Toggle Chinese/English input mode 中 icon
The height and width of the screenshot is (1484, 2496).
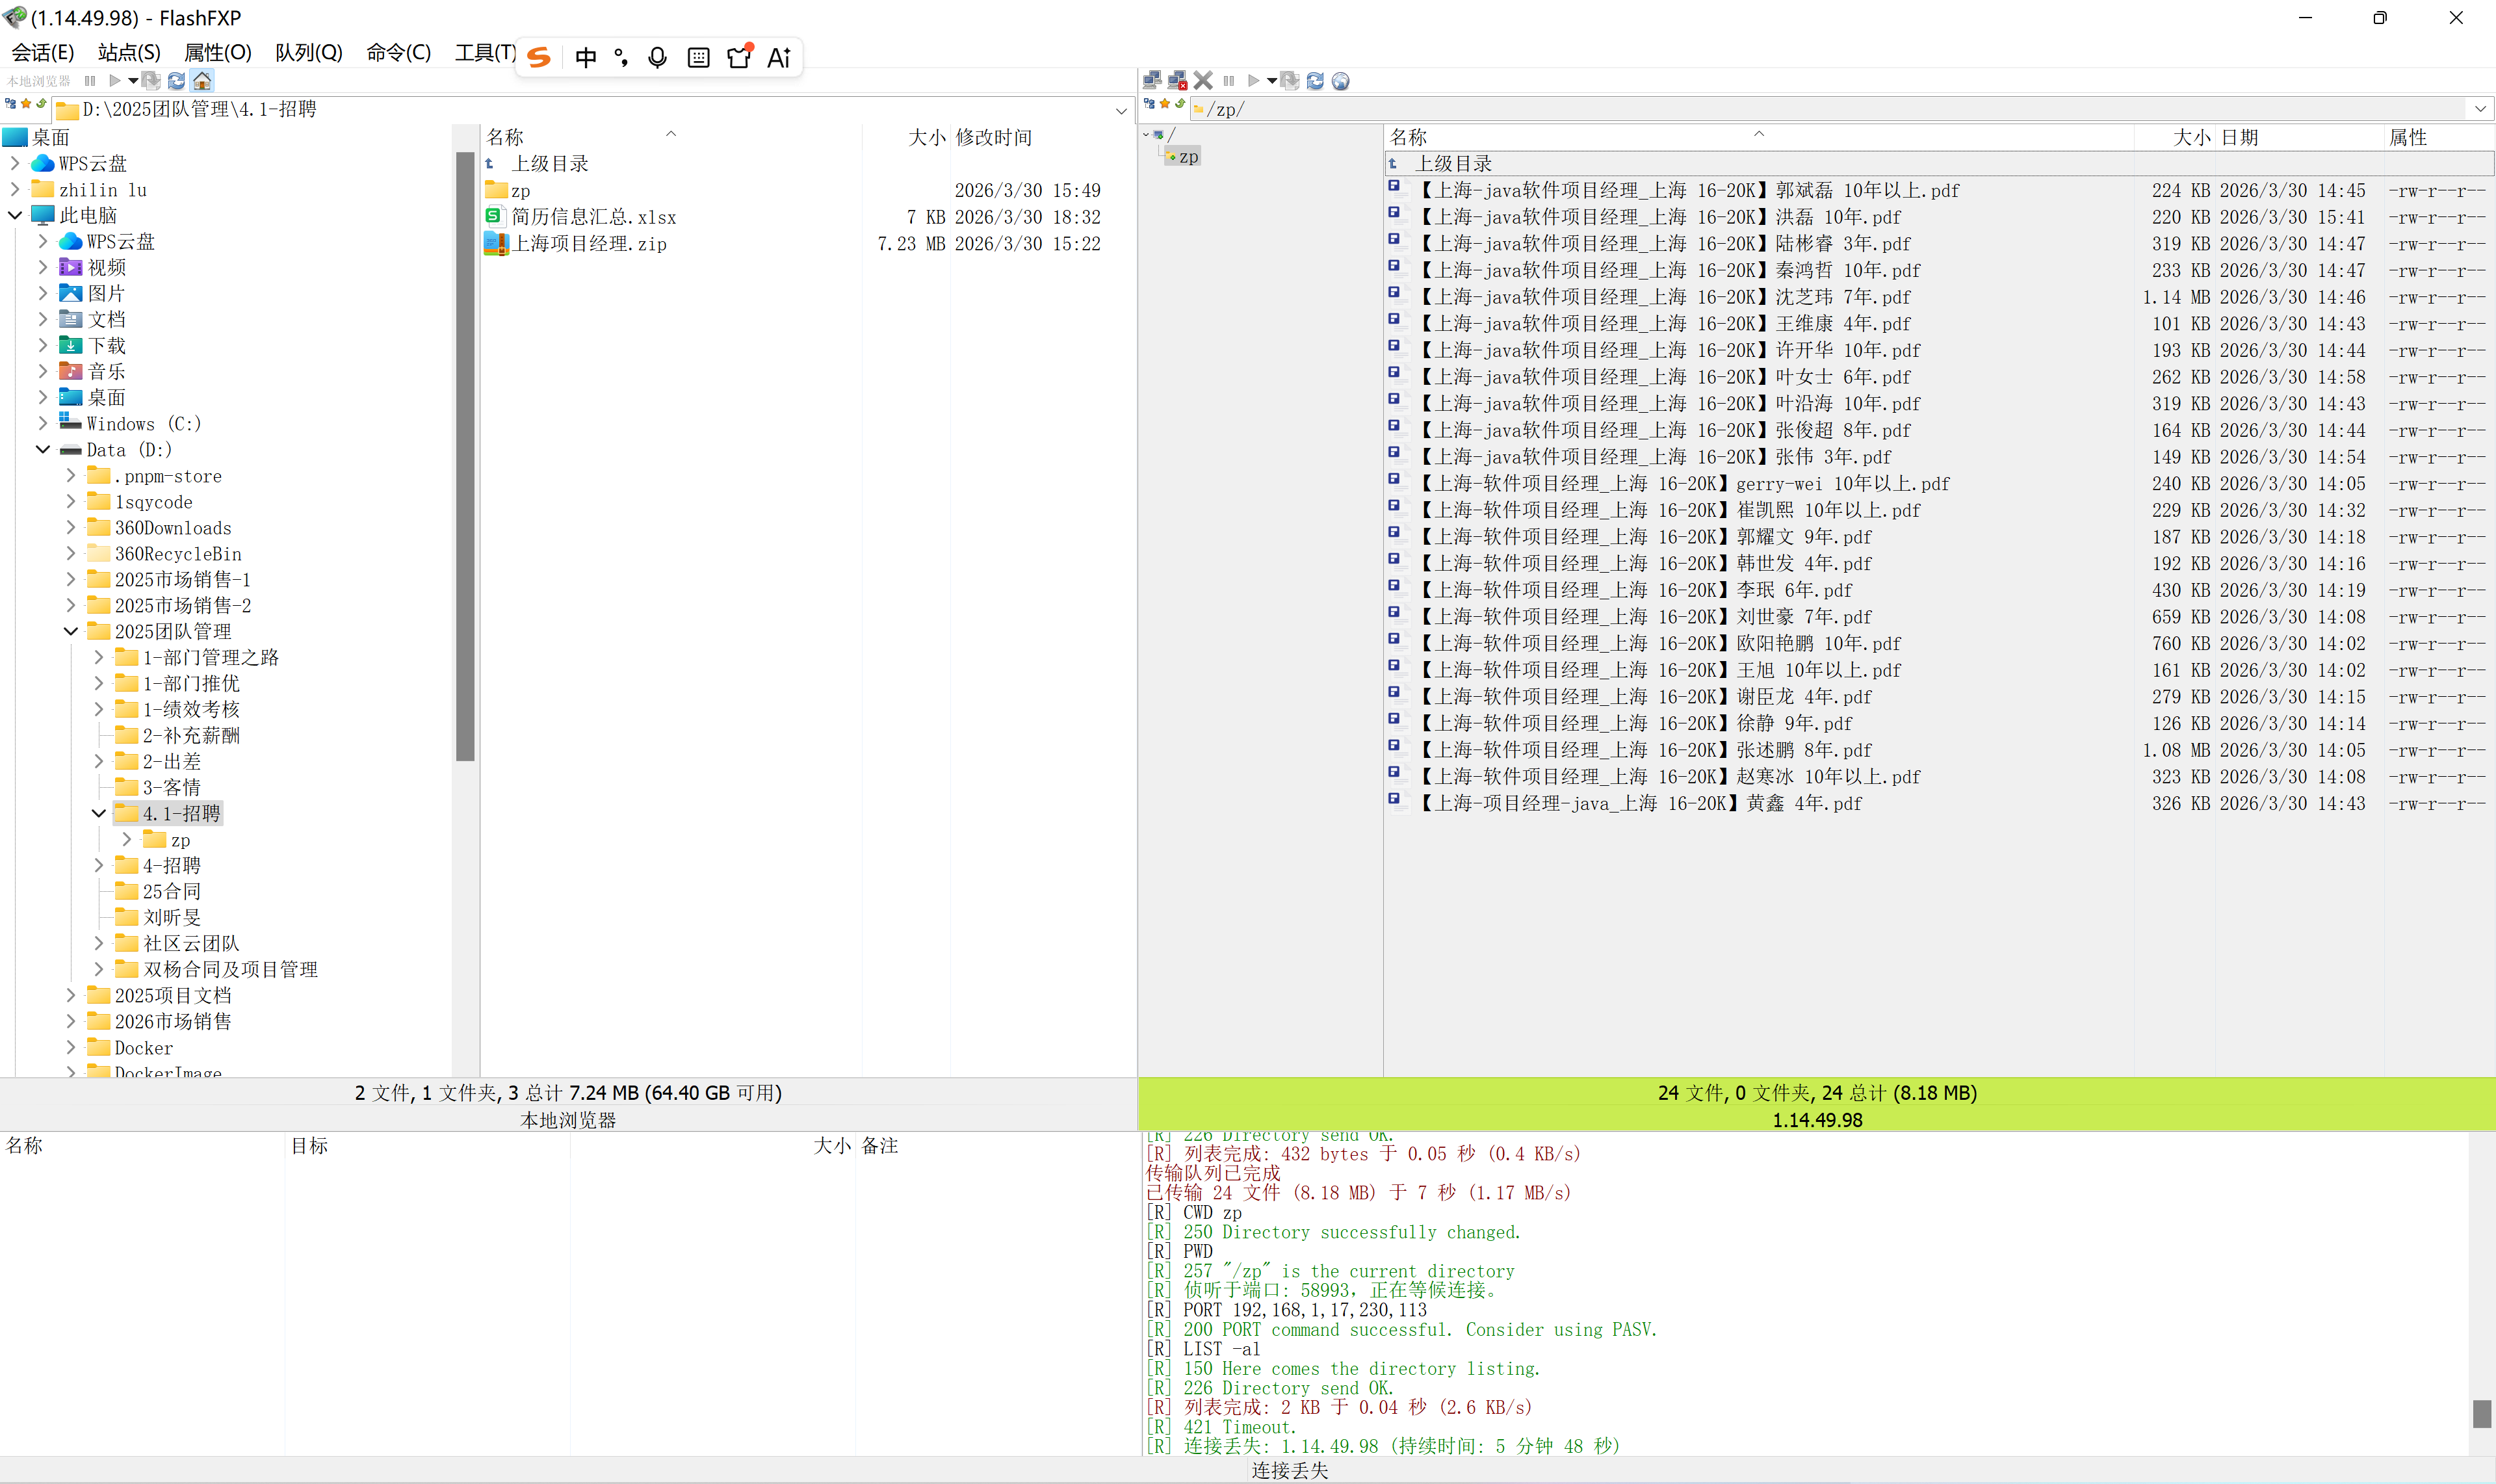pos(586,57)
